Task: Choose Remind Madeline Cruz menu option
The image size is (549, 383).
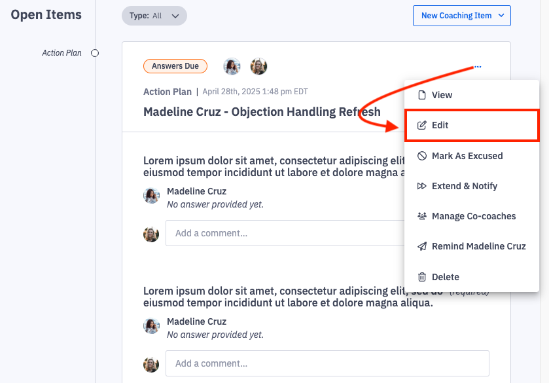Action: pyautogui.click(x=478, y=246)
